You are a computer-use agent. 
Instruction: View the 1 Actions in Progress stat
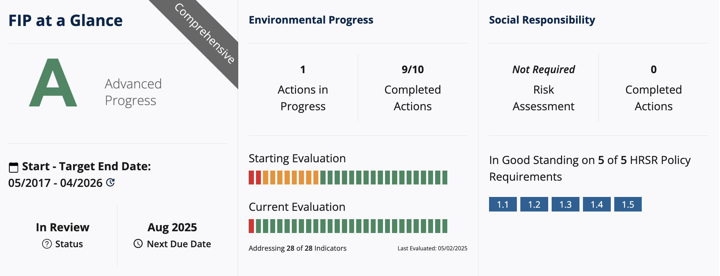[x=303, y=88]
